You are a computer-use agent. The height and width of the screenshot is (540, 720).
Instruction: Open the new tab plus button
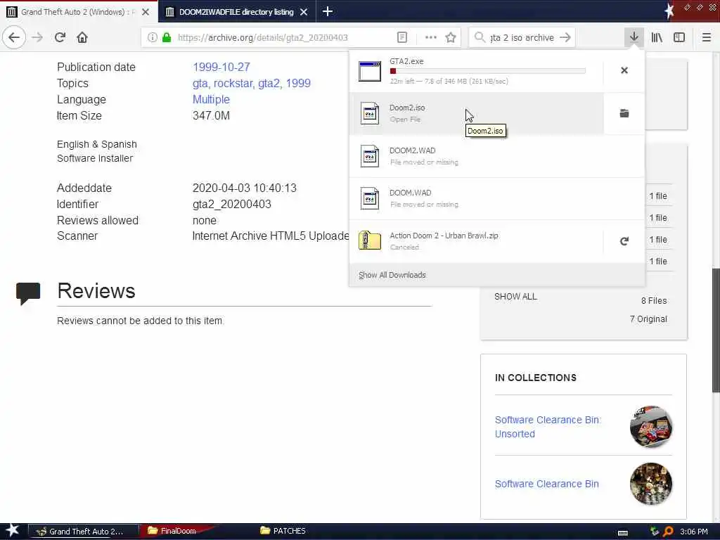click(328, 11)
